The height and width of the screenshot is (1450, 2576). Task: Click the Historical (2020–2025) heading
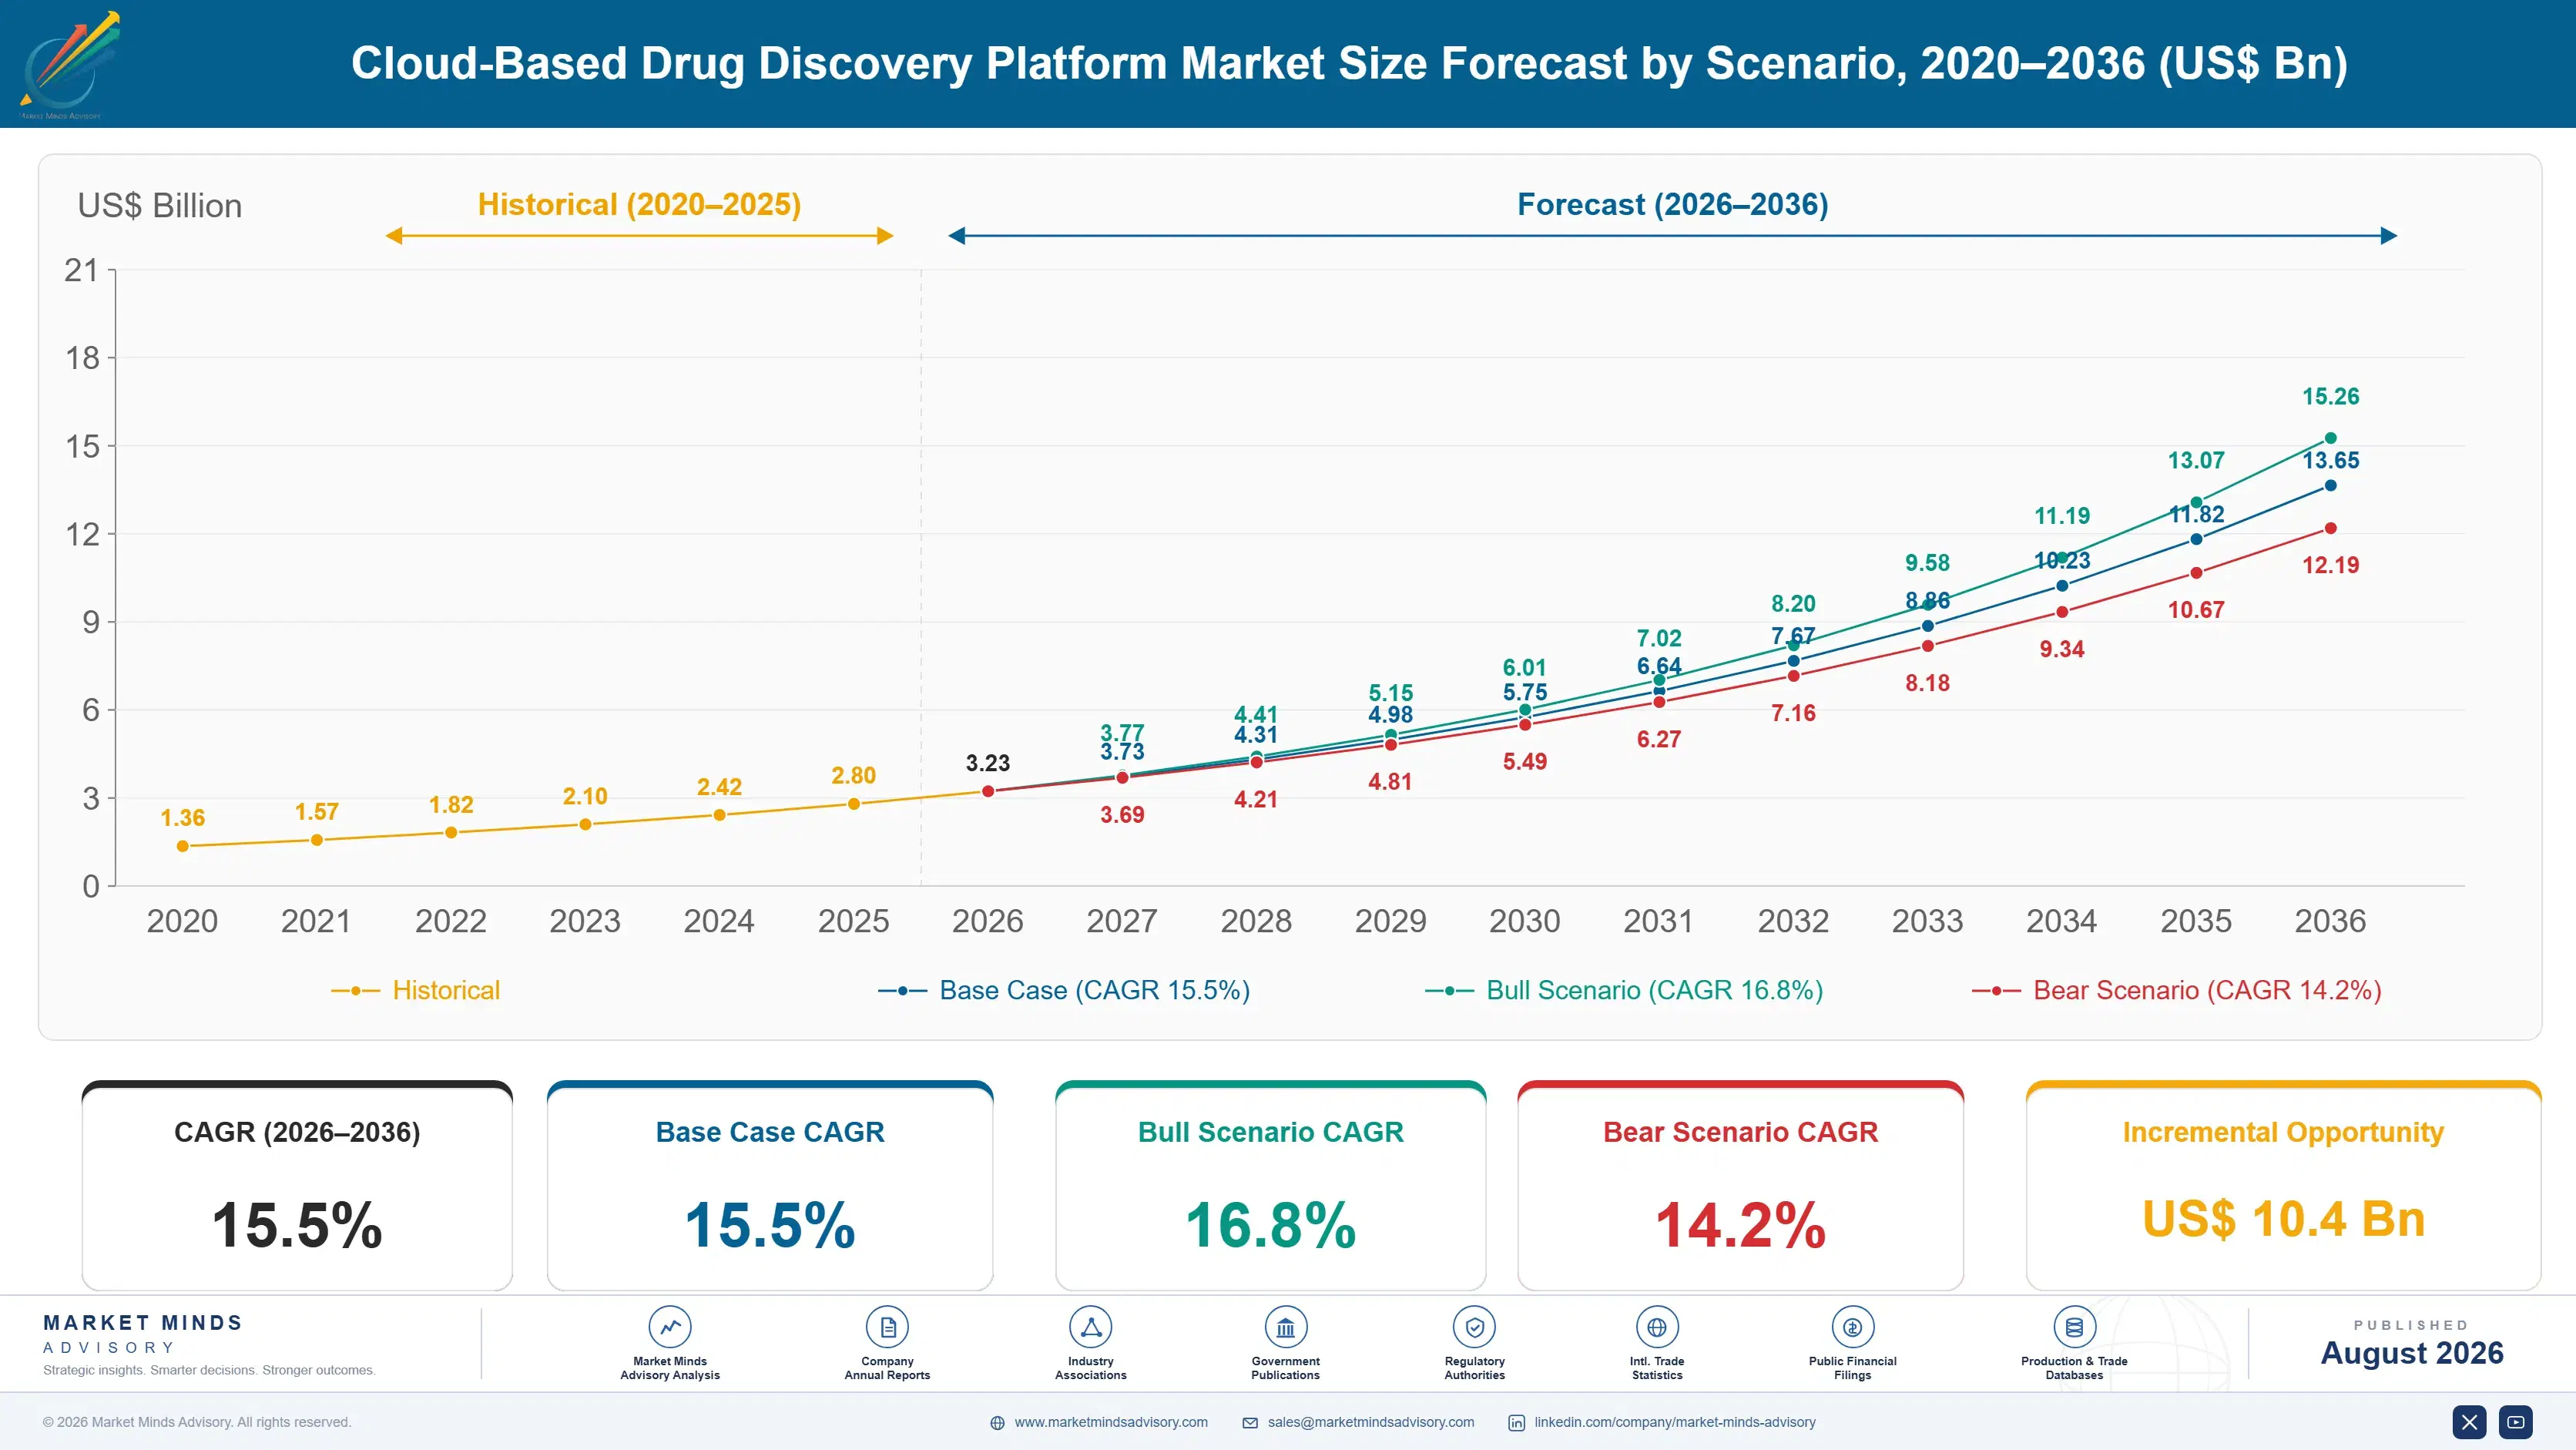[639, 205]
